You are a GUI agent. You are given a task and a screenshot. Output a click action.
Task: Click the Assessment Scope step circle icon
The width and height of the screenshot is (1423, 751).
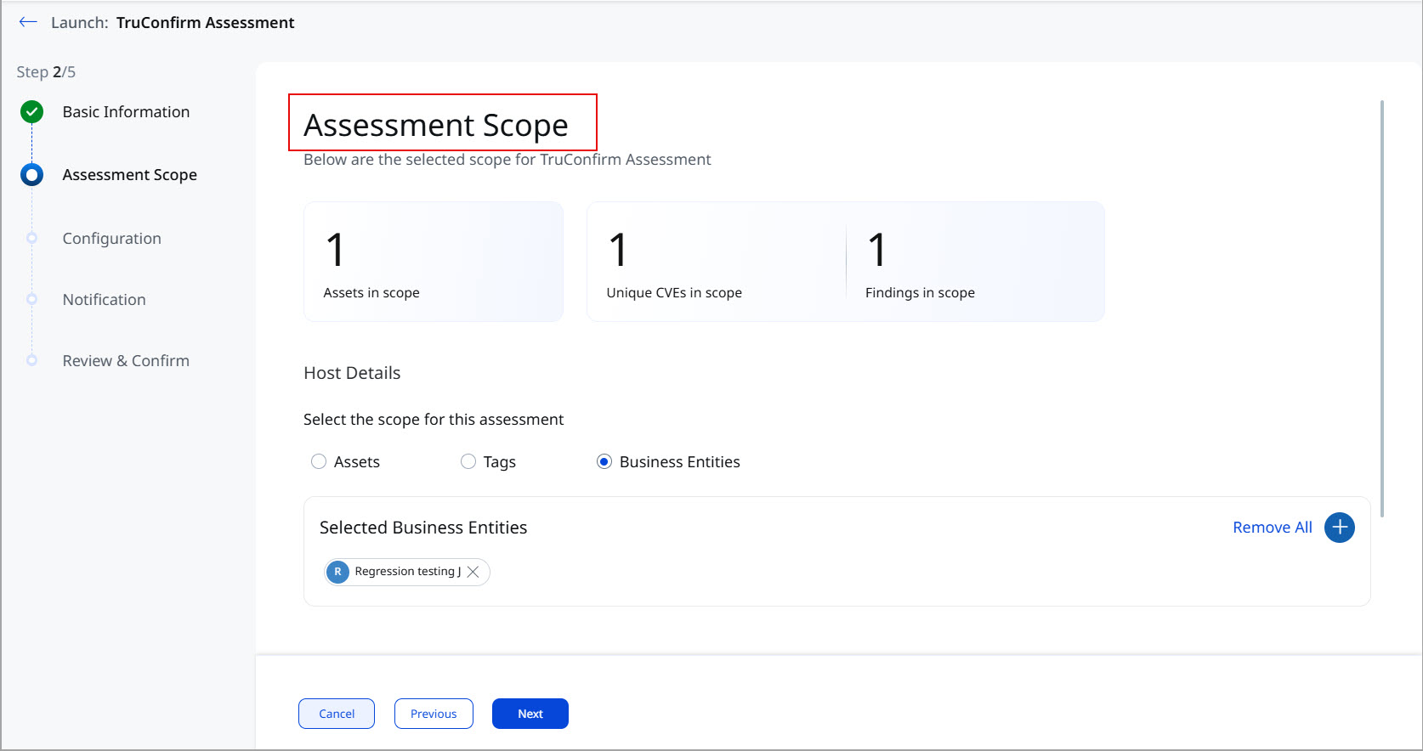click(x=31, y=175)
